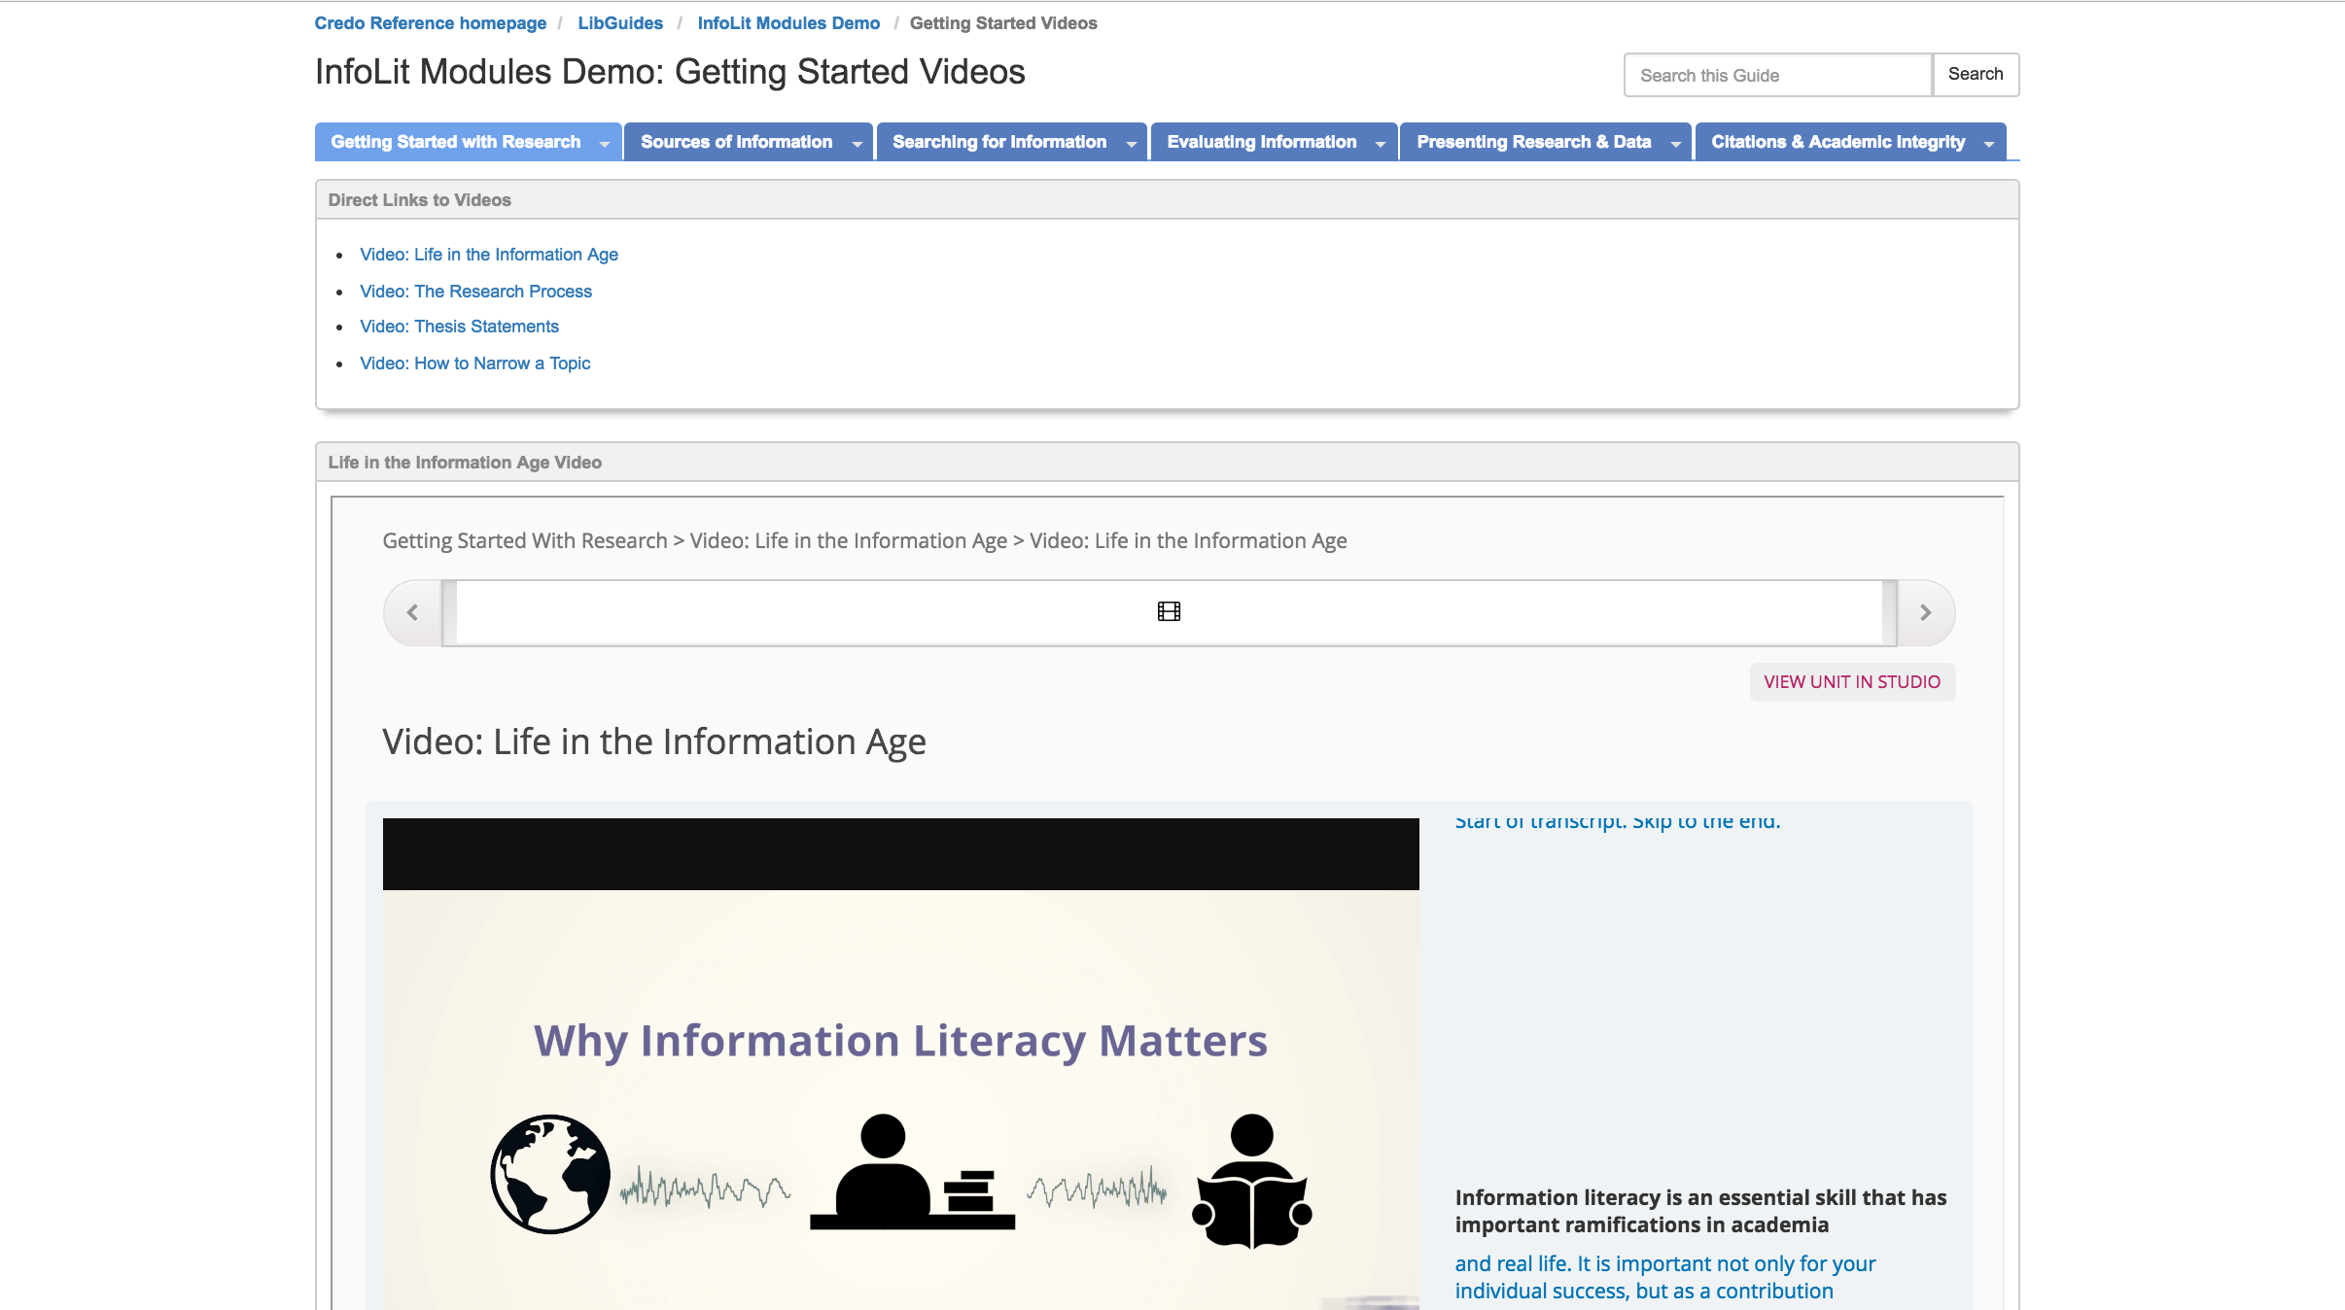Click the 'Getting Started With Research >' course breadcrumb

click(x=534, y=541)
